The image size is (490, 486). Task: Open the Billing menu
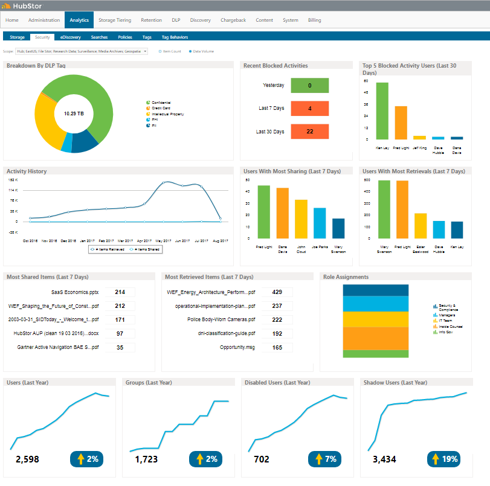314,20
